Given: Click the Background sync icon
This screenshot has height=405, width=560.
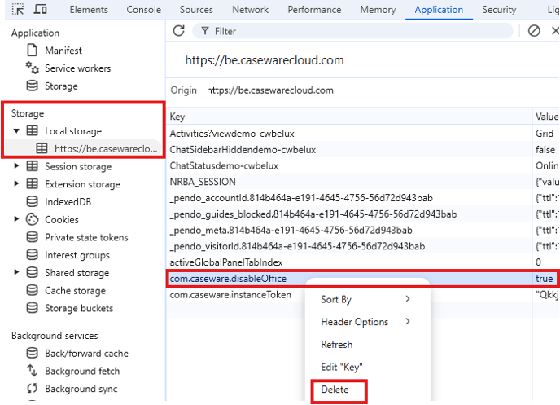Looking at the screenshot, I should [x=32, y=388].
